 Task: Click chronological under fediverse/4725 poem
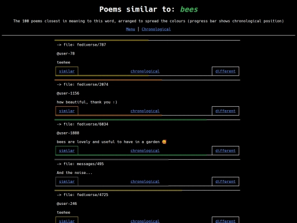click(x=145, y=221)
